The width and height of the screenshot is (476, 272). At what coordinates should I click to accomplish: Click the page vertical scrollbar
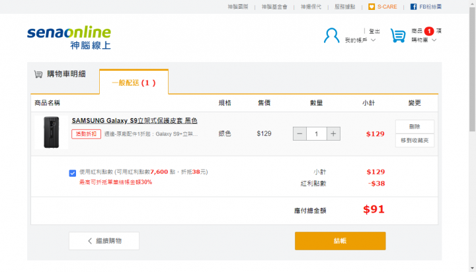pyautogui.click(x=472, y=70)
